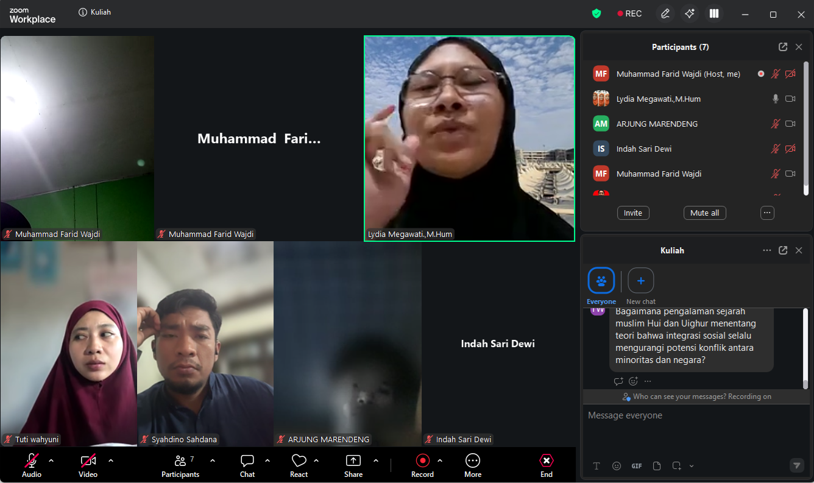The image size is (814, 483).
Task: Select Tuti wahyuni's video tile
Action: click(69, 344)
